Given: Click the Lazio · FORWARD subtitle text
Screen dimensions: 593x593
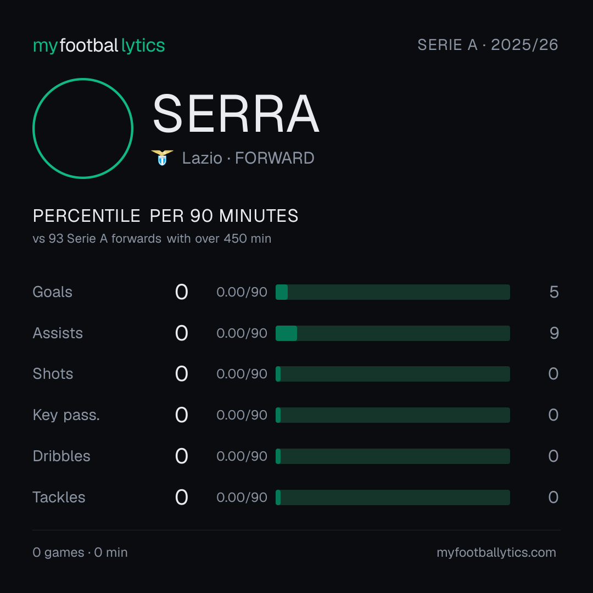Looking at the screenshot, I should pos(248,158).
